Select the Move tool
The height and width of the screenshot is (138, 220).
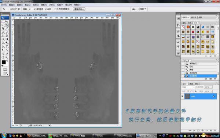click(7, 22)
